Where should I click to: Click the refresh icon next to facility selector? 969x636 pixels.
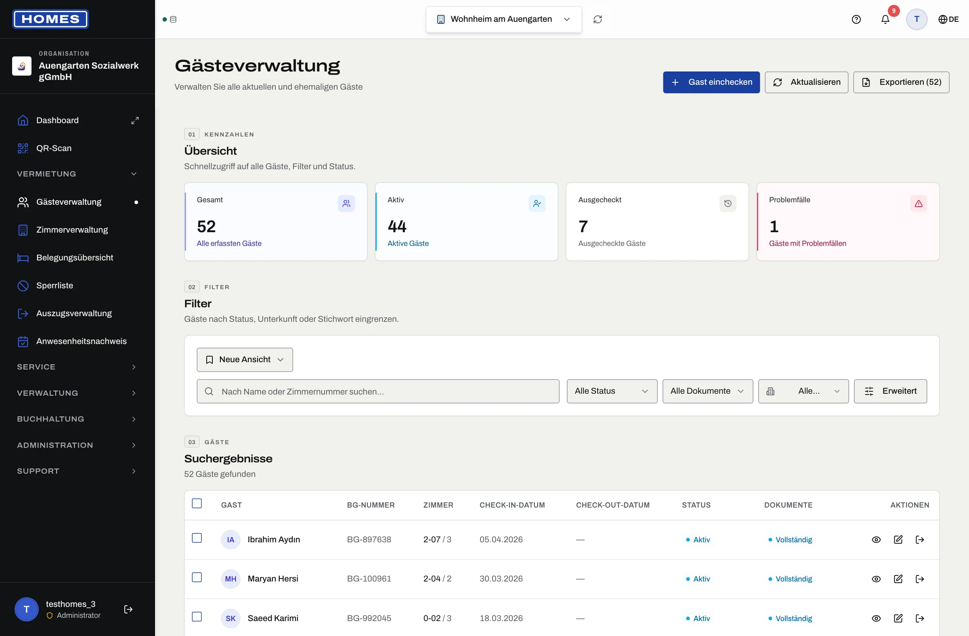[597, 19]
